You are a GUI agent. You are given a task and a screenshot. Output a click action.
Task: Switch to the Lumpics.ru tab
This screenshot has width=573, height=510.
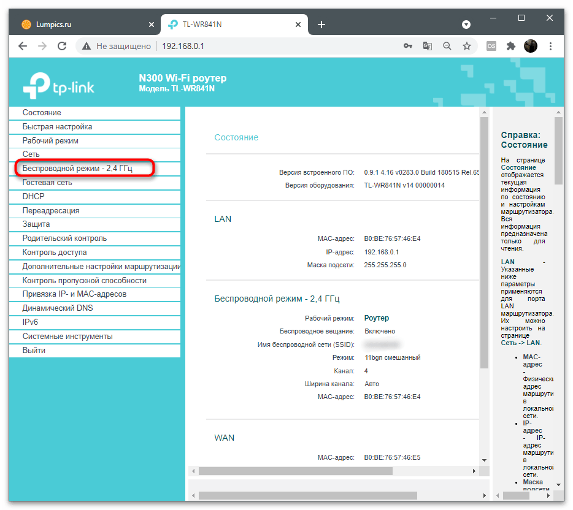pos(84,25)
